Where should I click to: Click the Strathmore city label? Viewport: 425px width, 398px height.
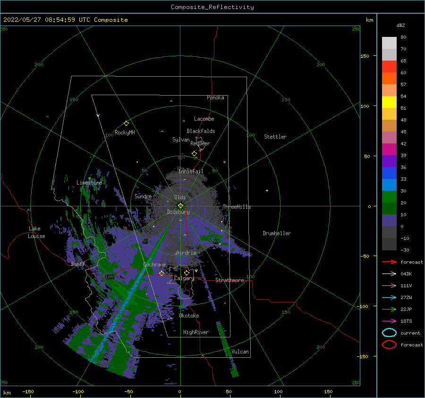[x=229, y=280]
